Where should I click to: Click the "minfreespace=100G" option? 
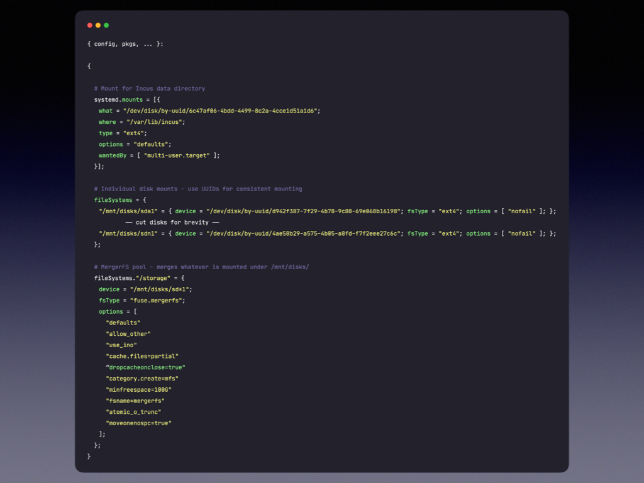coord(138,389)
